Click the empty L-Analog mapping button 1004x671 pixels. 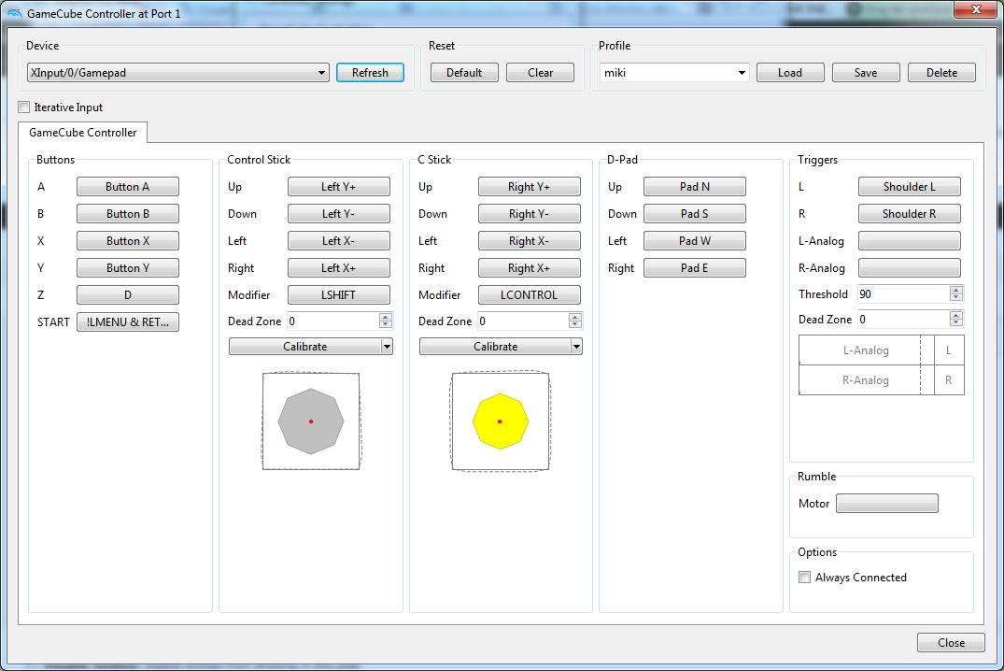tap(910, 241)
